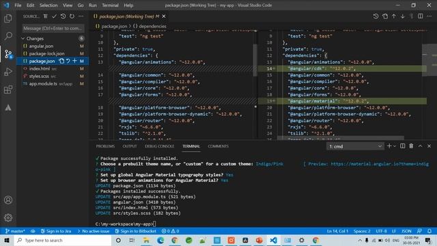This screenshot has height=246, width=437.
Task: Open the View menu
Action: point(68,5)
